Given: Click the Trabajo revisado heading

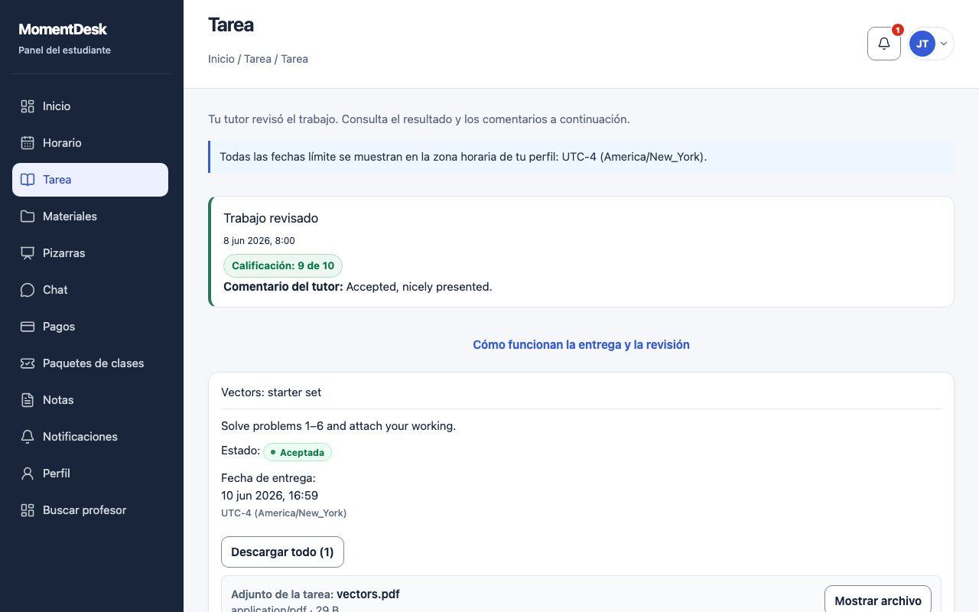Looking at the screenshot, I should tap(271, 218).
